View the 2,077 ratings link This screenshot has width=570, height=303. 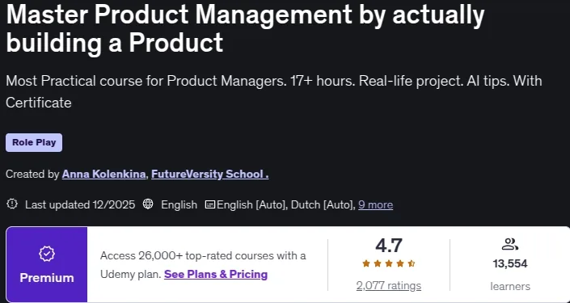pyautogui.click(x=389, y=286)
